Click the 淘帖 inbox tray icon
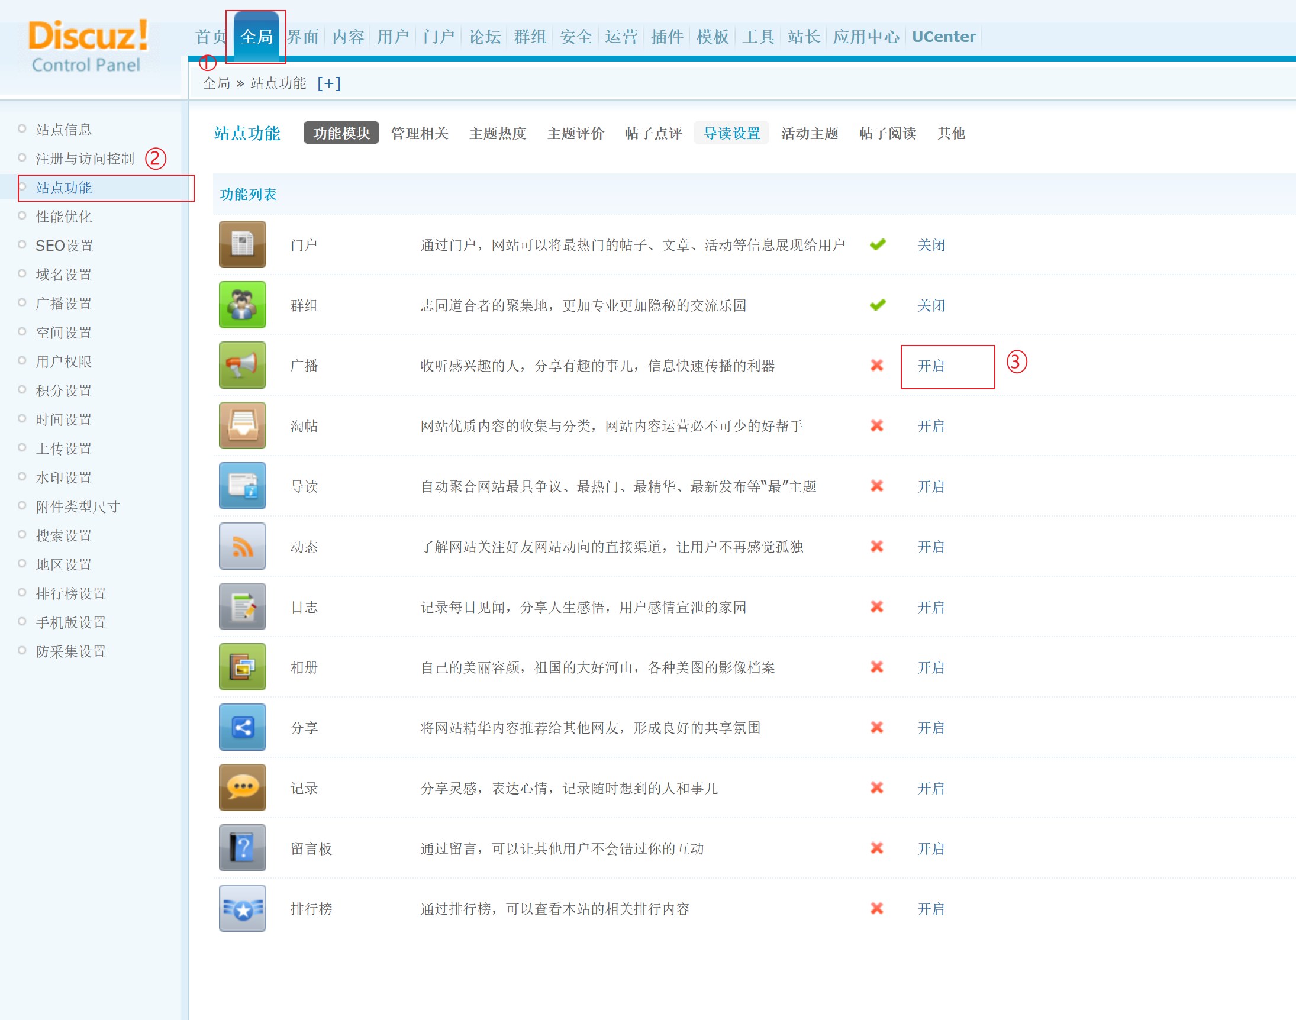Viewport: 1296px width, 1020px height. [x=242, y=426]
